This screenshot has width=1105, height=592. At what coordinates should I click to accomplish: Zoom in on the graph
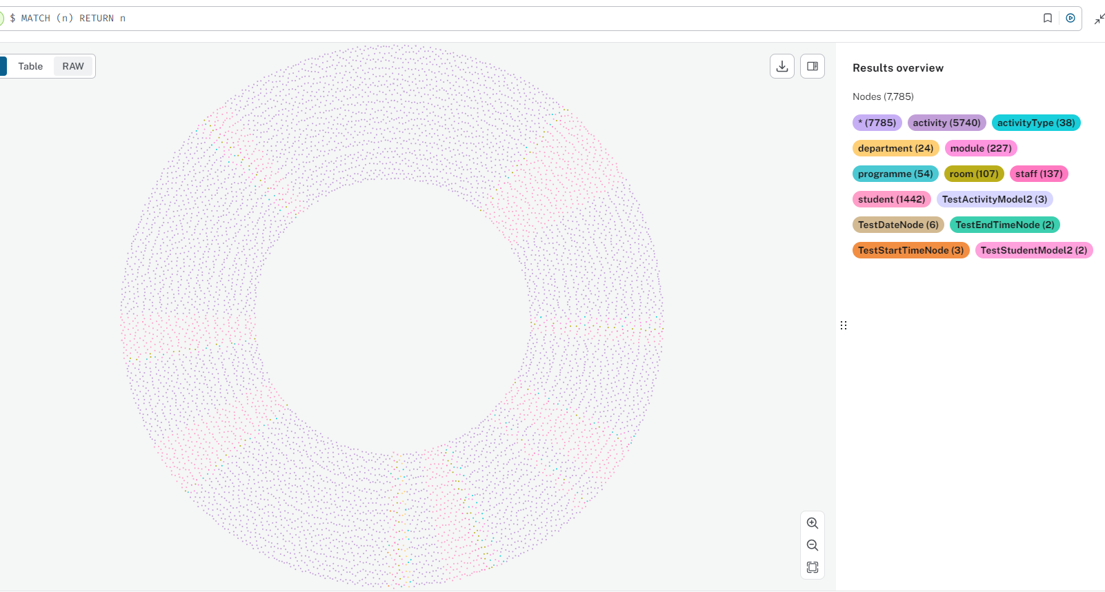click(813, 523)
